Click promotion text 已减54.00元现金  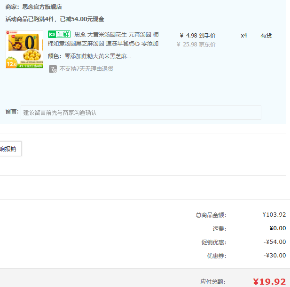click(x=82, y=19)
